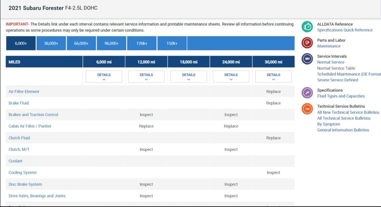The width and height of the screenshot is (381, 207).
Task: Open Fluid Types and Capacities link
Action: point(341,96)
